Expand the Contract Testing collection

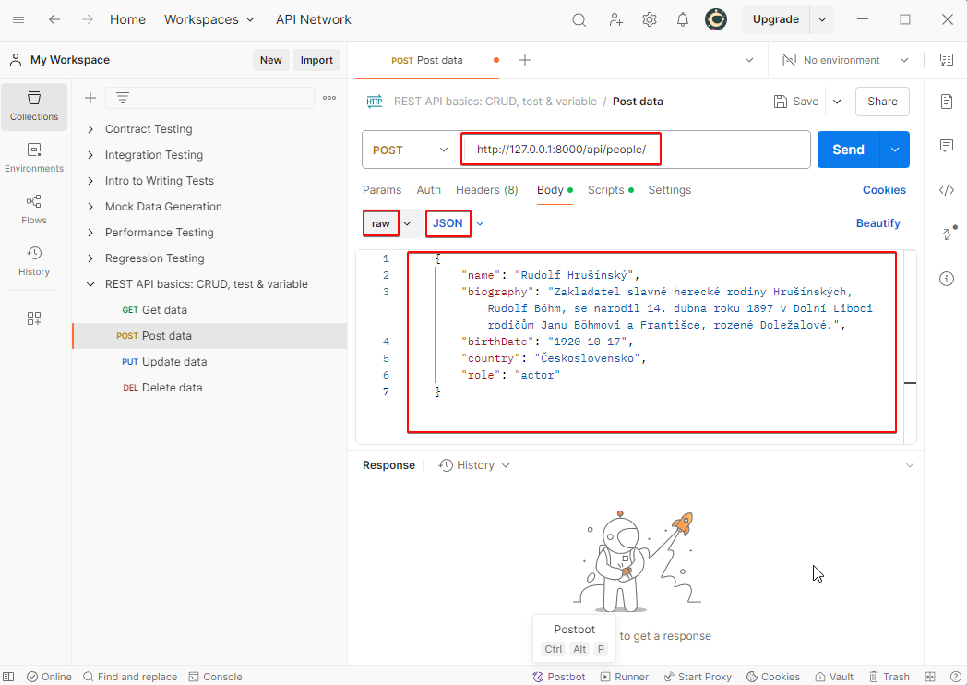[x=90, y=129]
